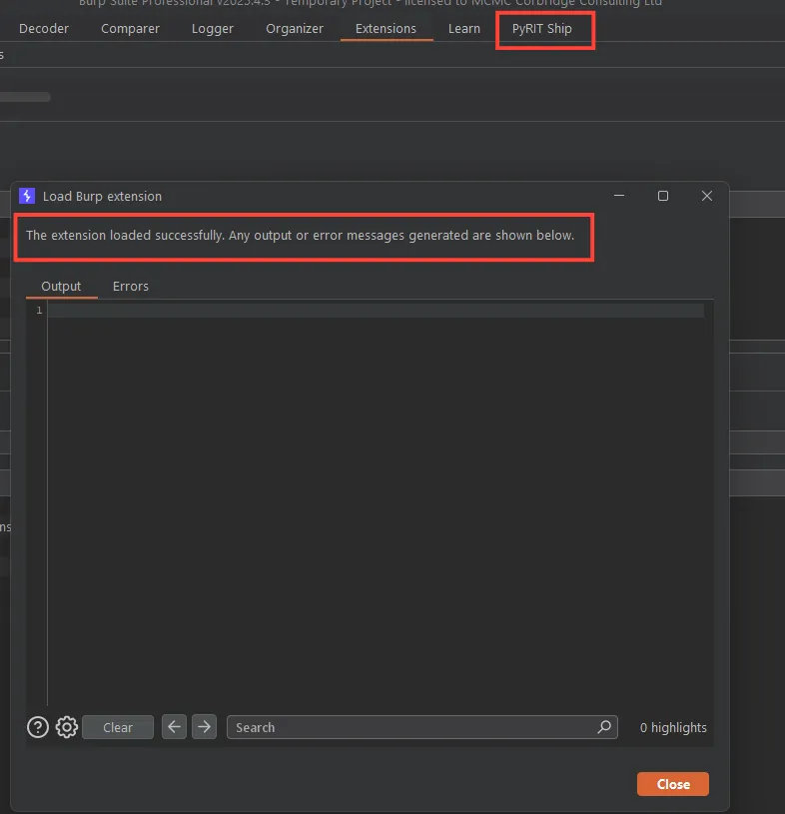Select the Extensions tab
785x814 pixels.
coord(386,29)
